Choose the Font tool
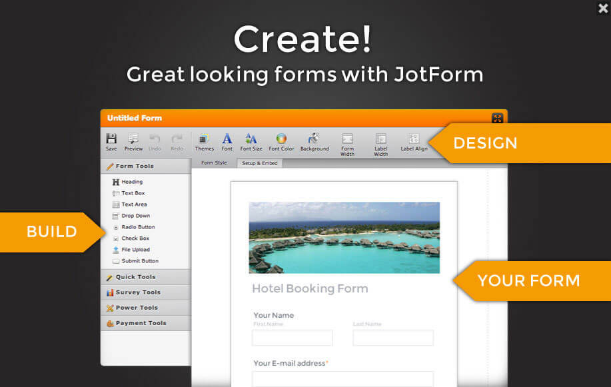 (227, 142)
